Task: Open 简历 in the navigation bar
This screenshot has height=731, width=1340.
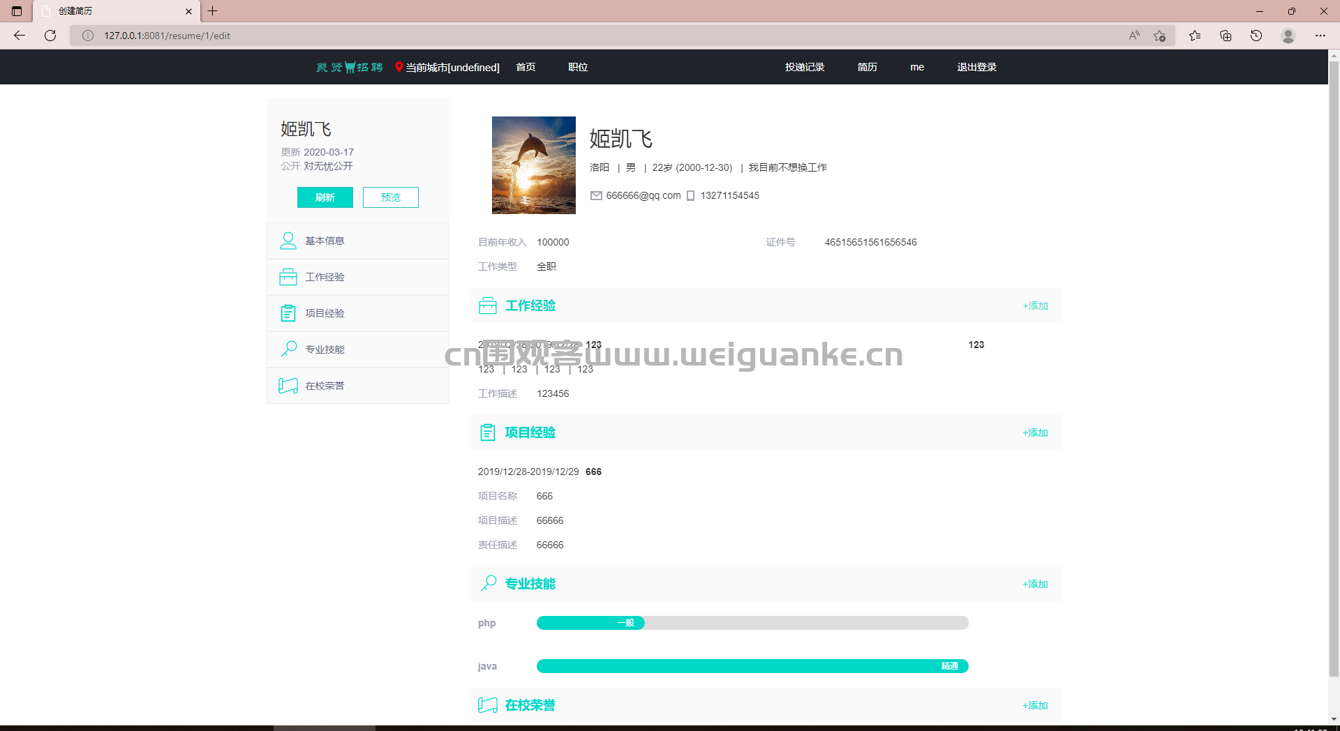Action: [867, 67]
